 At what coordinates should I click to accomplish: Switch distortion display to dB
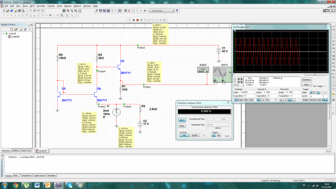pyautogui.click(x=219, y=136)
